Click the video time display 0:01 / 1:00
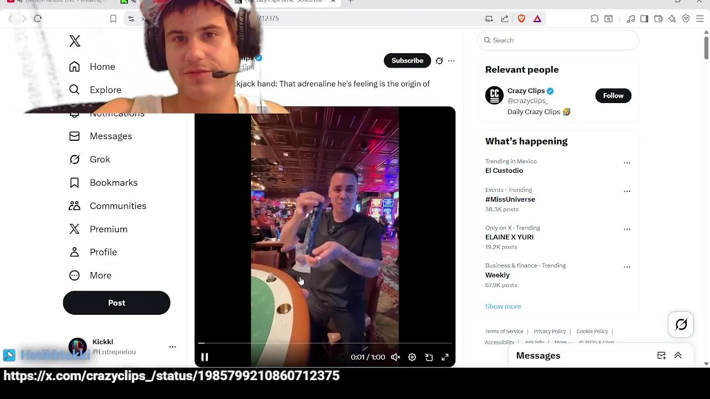 pyautogui.click(x=368, y=357)
